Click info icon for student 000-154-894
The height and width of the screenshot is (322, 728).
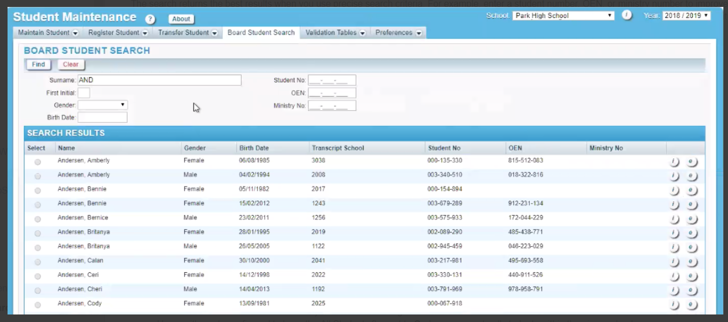click(674, 190)
